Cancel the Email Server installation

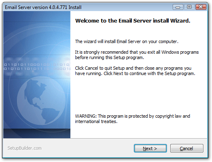pyautogui.click(x=187, y=148)
